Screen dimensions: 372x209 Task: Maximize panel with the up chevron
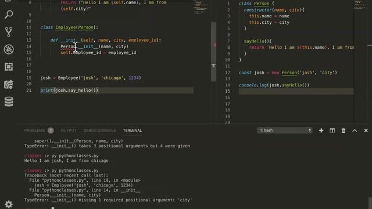coord(355,131)
